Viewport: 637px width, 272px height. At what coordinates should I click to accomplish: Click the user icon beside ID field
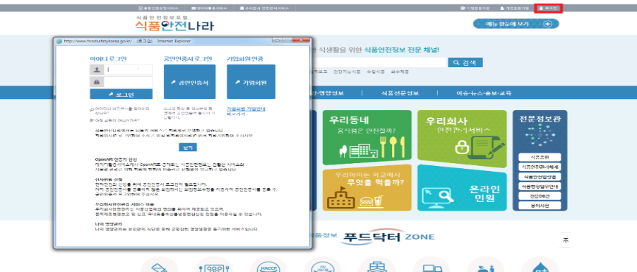pyautogui.click(x=97, y=70)
